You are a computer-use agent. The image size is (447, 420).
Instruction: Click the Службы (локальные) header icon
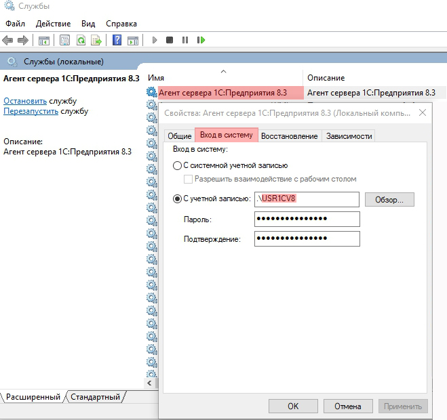12,62
